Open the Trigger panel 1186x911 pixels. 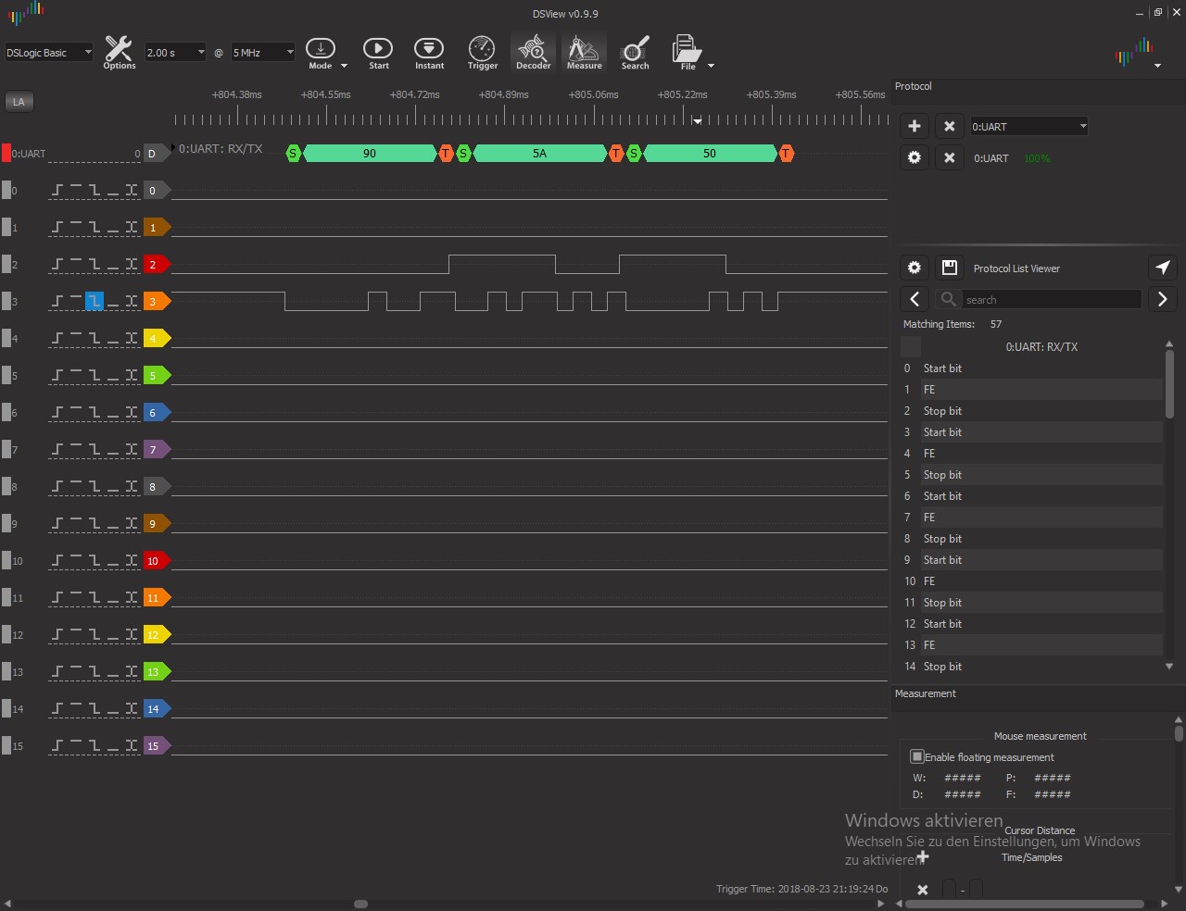[x=482, y=53]
